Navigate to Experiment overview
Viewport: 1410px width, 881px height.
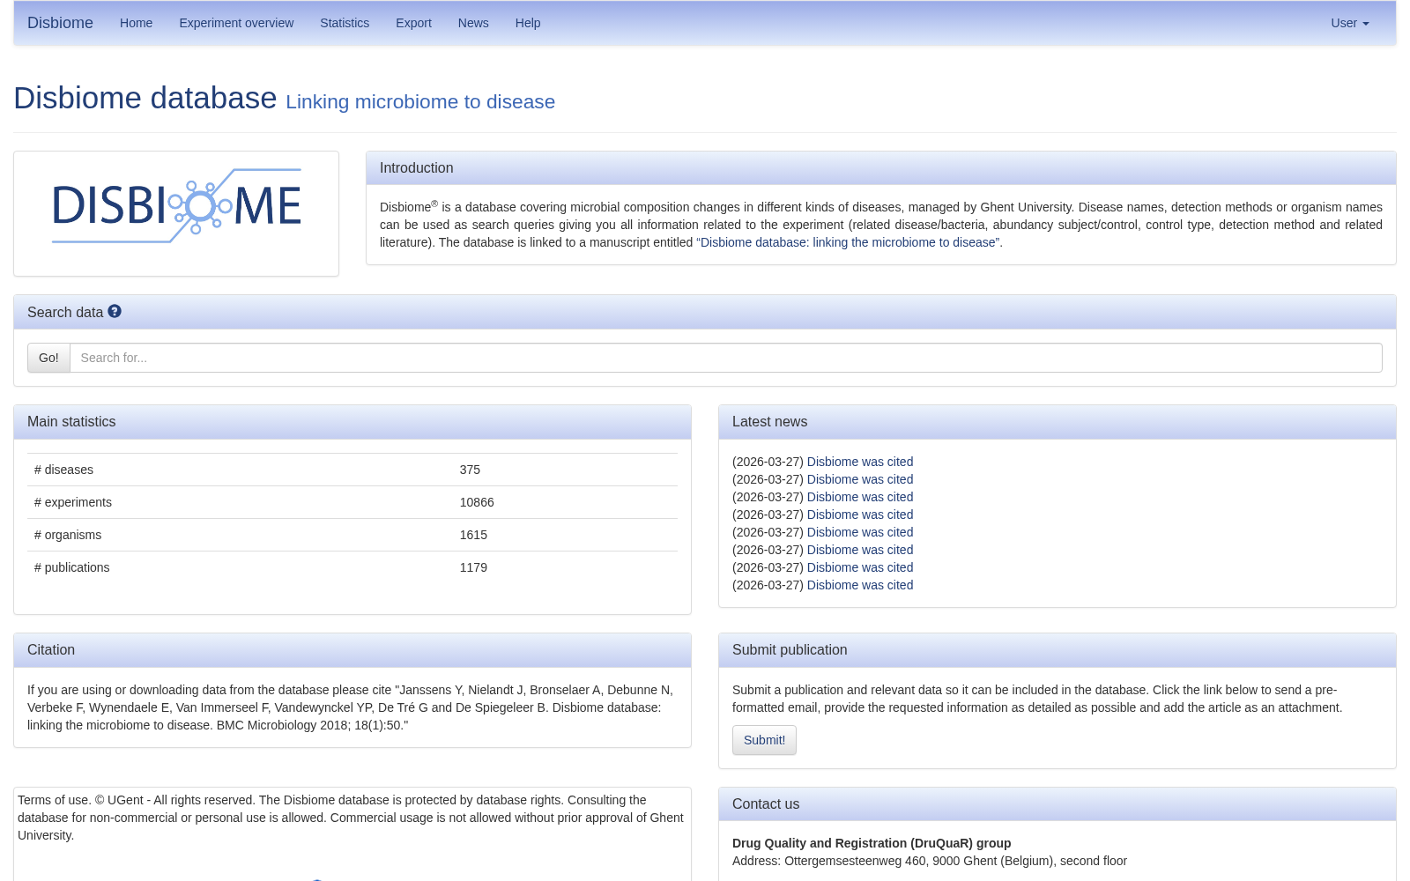236,23
